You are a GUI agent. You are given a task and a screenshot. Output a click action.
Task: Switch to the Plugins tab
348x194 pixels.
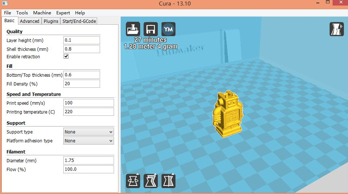click(51, 21)
